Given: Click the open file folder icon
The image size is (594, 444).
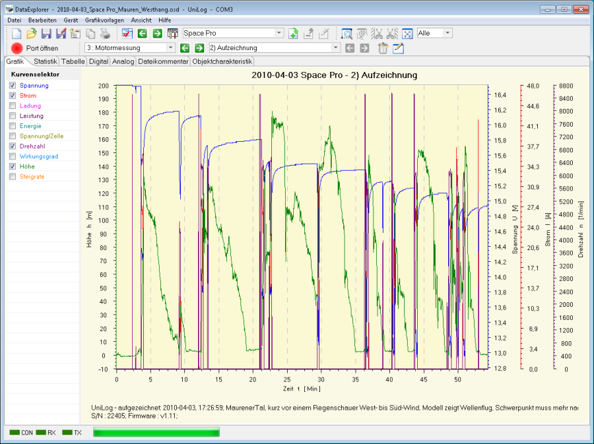Looking at the screenshot, I should (32, 34).
